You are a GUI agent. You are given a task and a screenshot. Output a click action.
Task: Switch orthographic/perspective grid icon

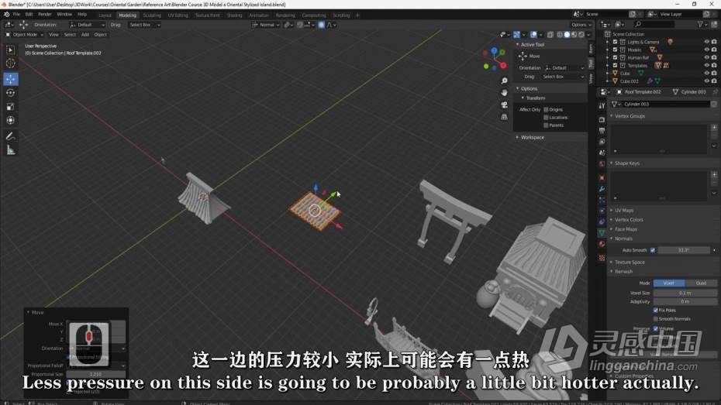[504, 117]
